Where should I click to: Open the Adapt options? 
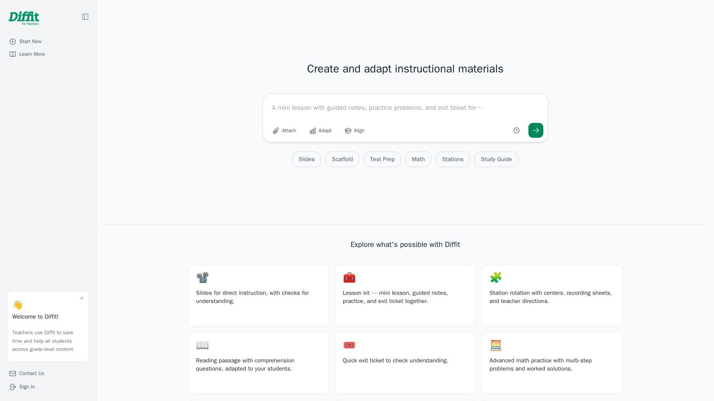321,131
